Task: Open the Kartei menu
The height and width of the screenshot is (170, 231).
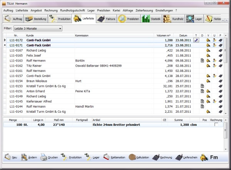Action: click(x=116, y=10)
